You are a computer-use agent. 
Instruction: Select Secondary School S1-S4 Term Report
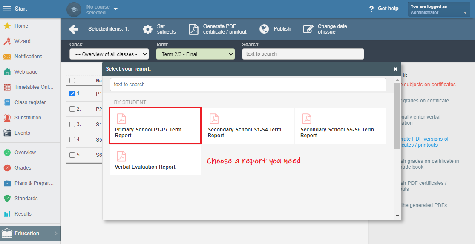coord(248,126)
